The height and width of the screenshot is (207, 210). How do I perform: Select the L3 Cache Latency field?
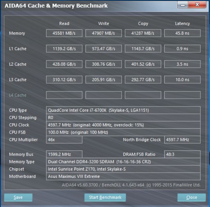(x=182, y=80)
